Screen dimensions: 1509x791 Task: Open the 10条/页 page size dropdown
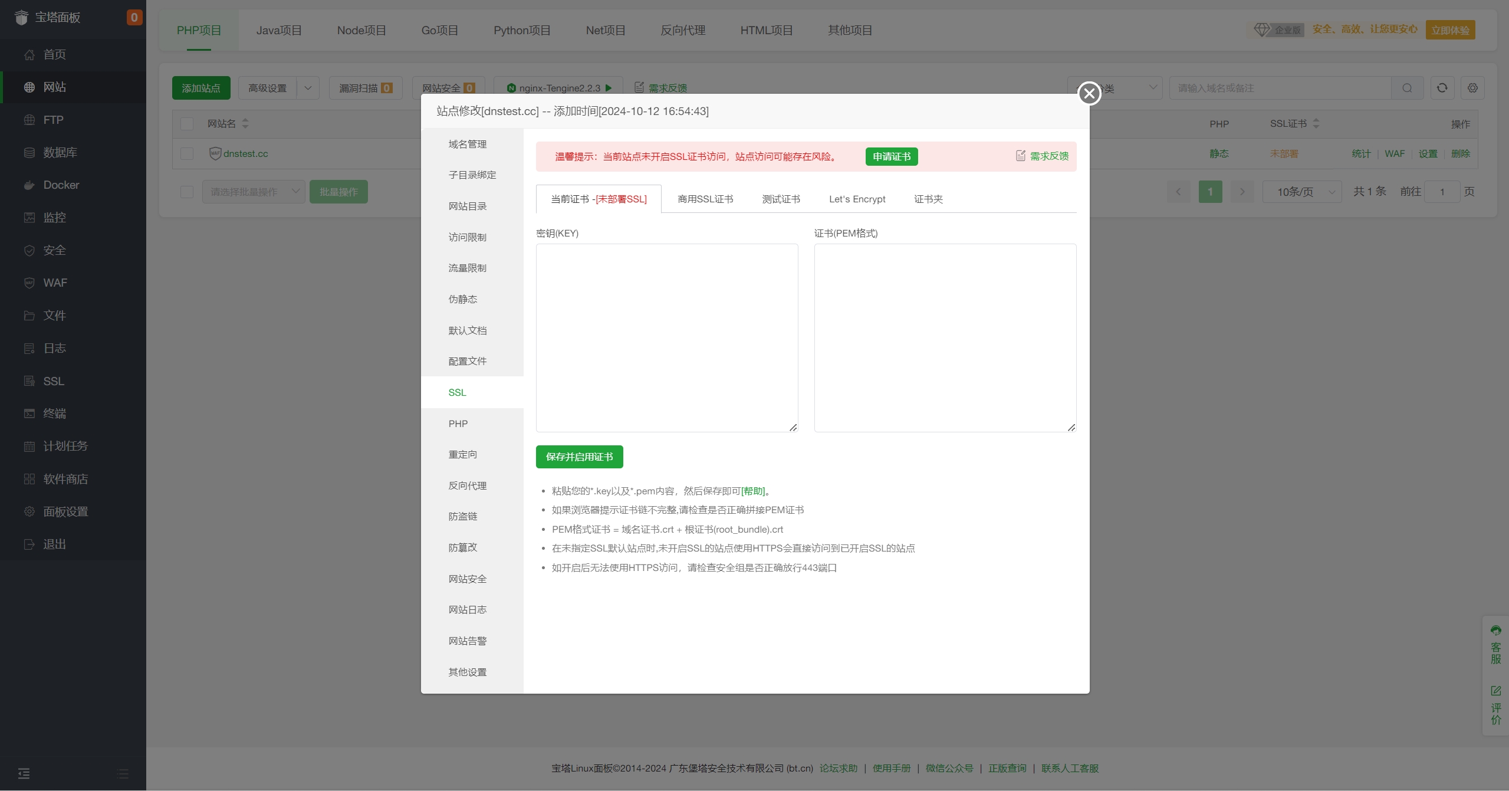point(1301,192)
